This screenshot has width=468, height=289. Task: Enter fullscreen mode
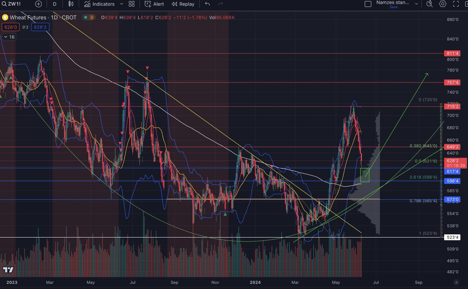[x=456, y=4]
